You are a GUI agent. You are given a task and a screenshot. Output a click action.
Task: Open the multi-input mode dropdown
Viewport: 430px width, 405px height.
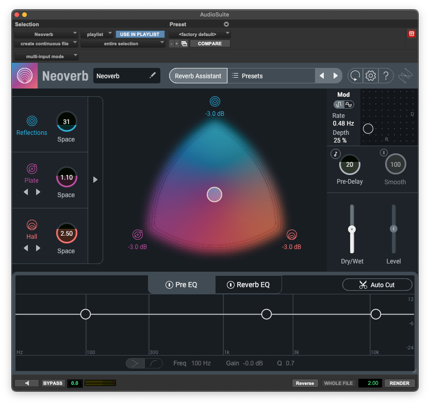point(46,56)
